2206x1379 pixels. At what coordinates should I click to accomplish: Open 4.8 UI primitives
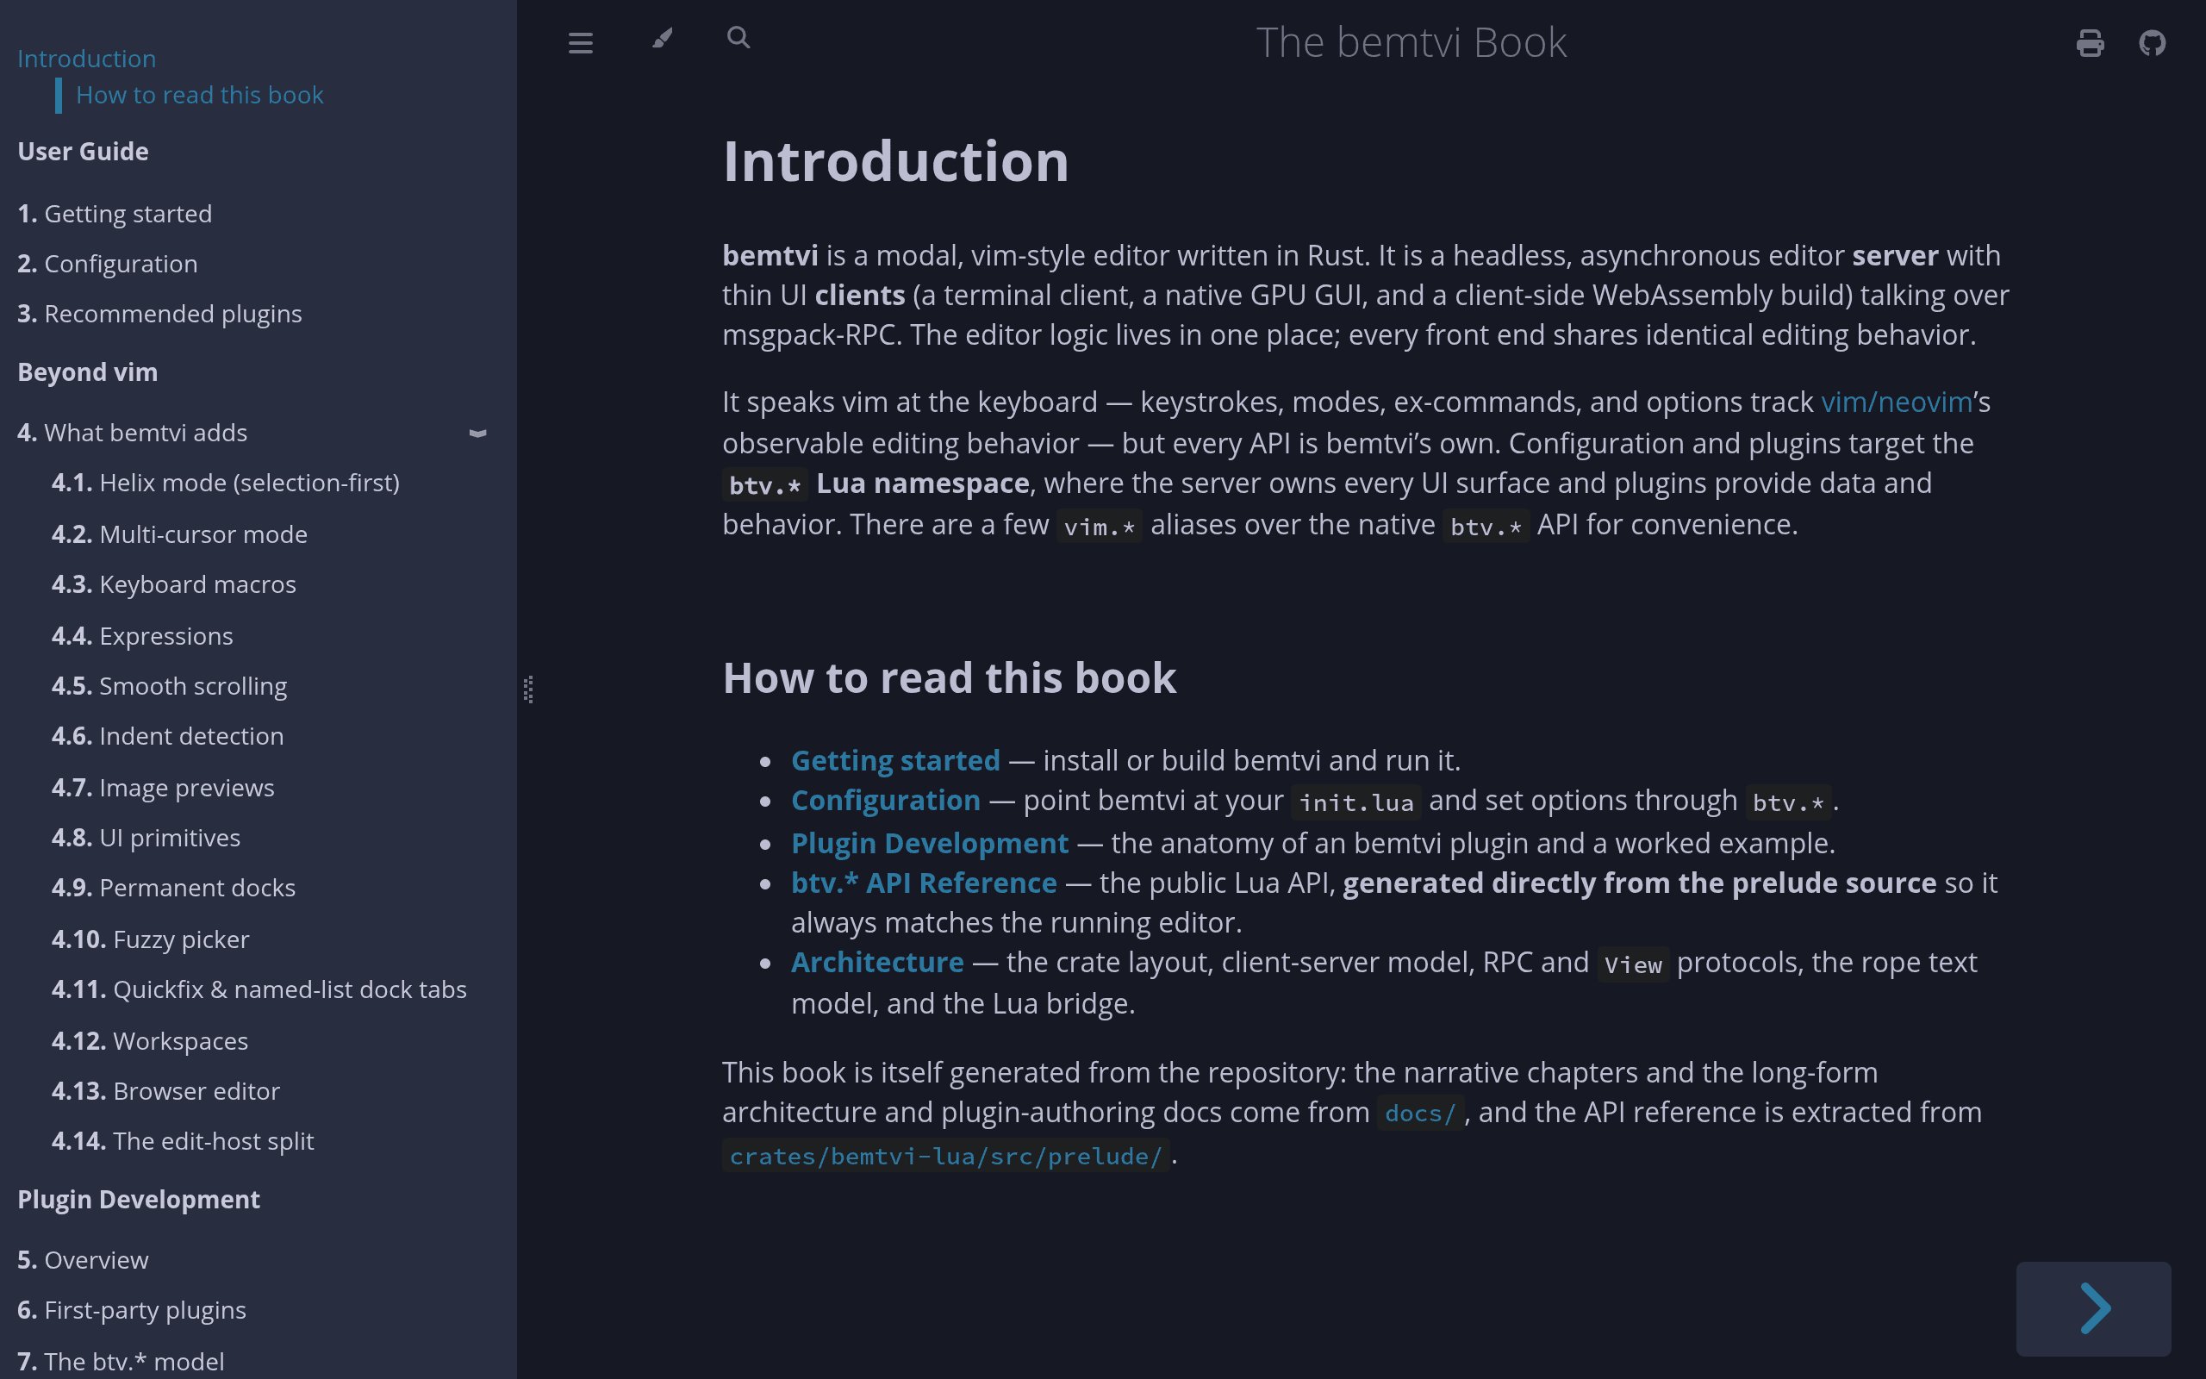(x=146, y=837)
